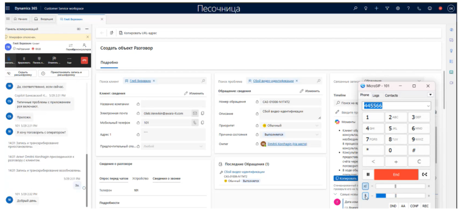Click the settings gear in top bar
The image size is (465, 213).
398,8
